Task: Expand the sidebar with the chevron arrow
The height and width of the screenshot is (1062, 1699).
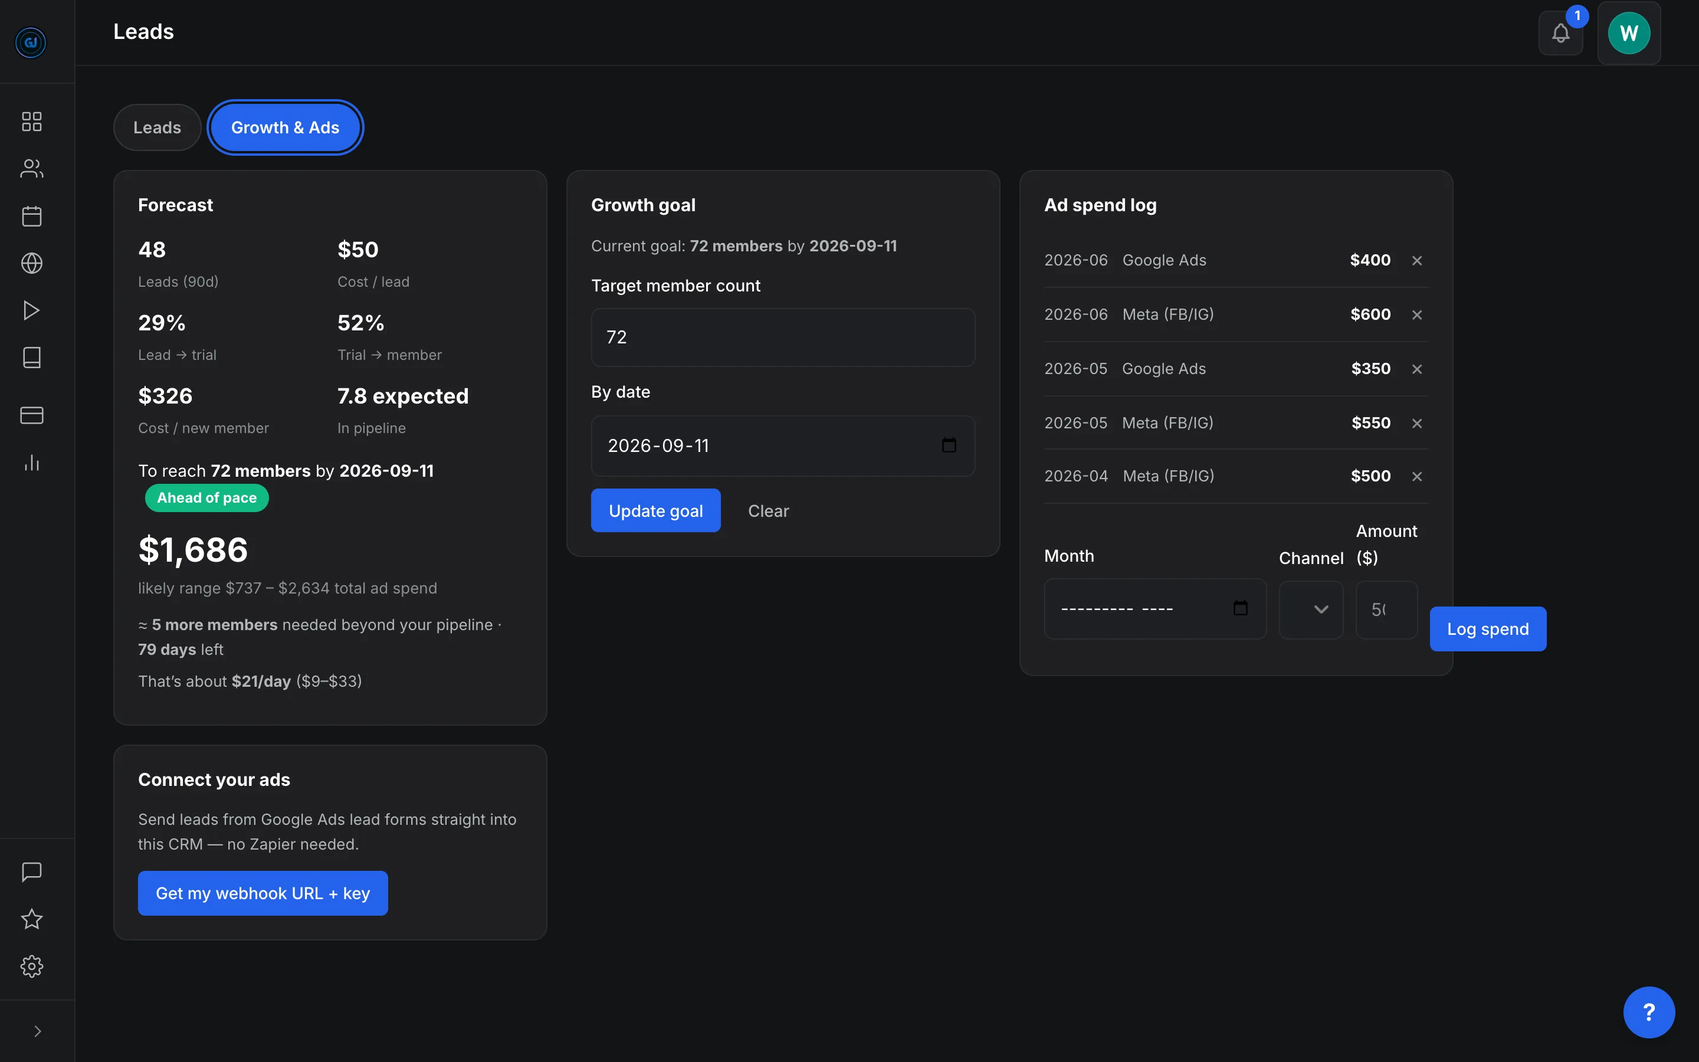Action: point(37,1031)
